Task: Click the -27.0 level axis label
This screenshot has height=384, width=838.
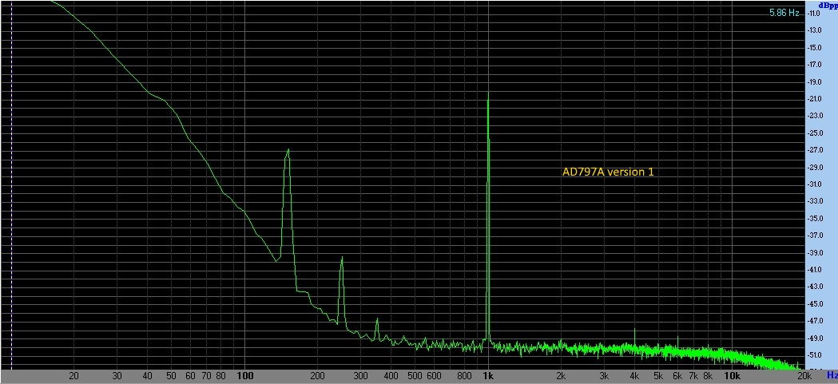Action: click(816, 150)
